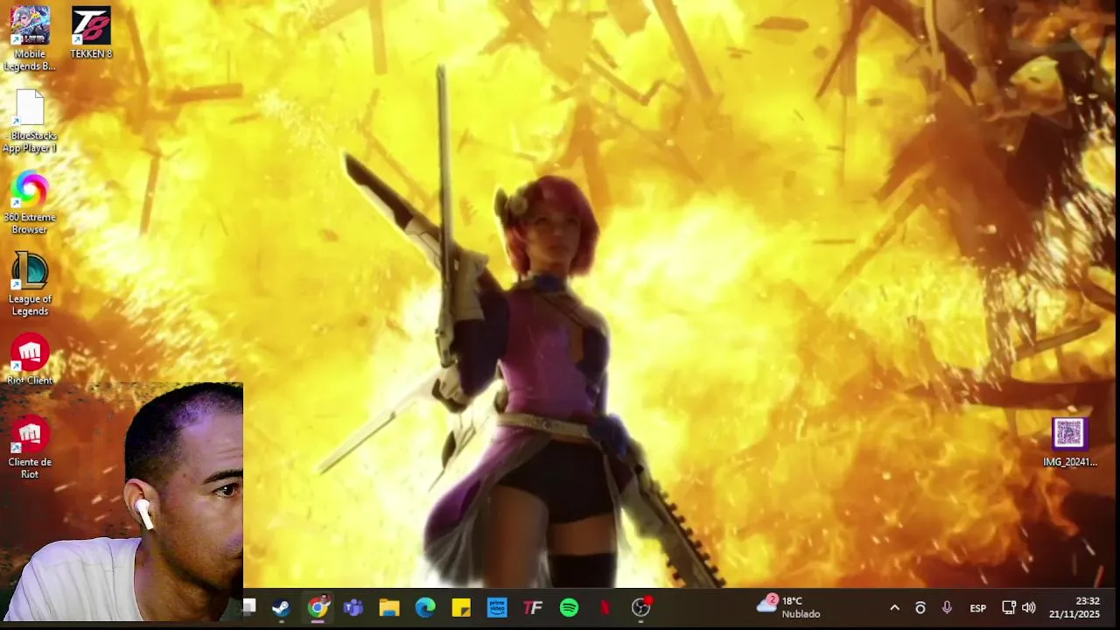The width and height of the screenshot is (1120, 630).
Task: Switch to Google Chrome in the taskbar
Action: (x=318, y=607)
